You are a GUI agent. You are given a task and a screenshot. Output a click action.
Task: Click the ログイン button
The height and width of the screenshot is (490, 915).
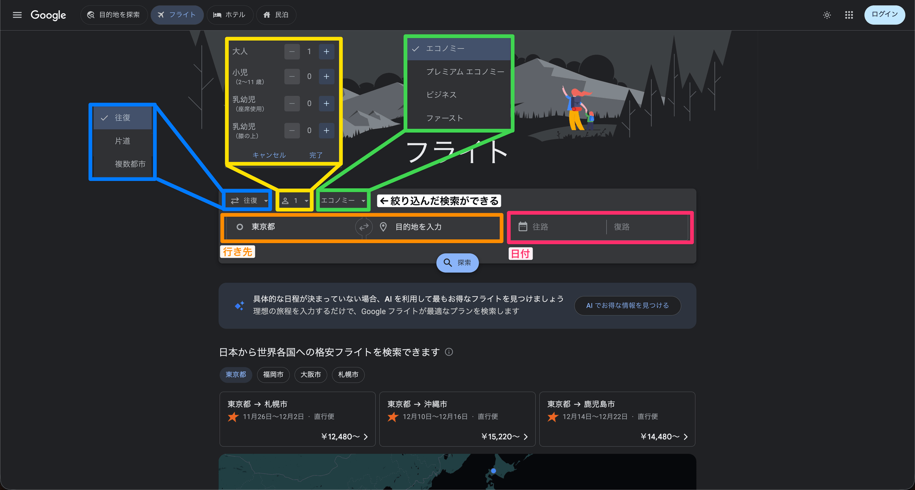tap(885, 15)
